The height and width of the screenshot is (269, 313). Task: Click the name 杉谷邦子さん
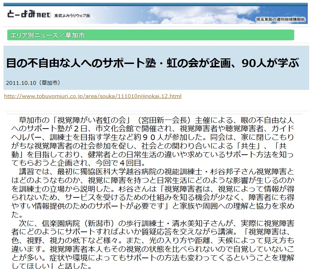233,172
